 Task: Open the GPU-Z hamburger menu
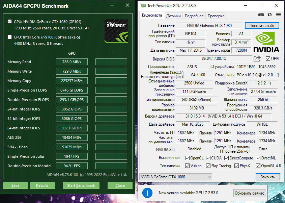pos(278,15)
